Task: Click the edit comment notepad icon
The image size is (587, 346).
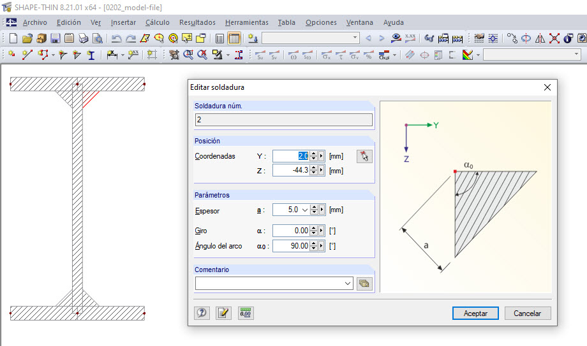Action: 223,313
